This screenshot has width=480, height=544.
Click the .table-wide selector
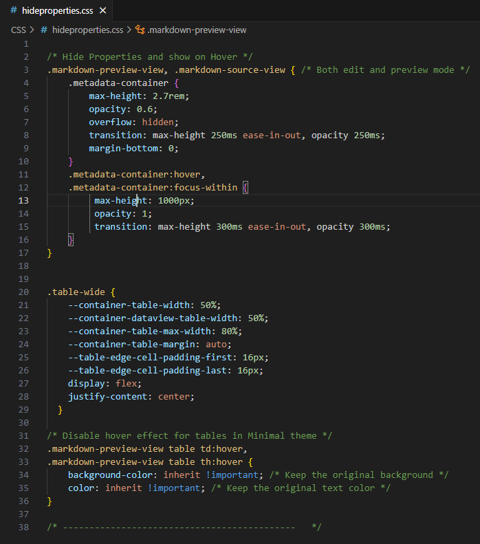(x=76, y=292)
